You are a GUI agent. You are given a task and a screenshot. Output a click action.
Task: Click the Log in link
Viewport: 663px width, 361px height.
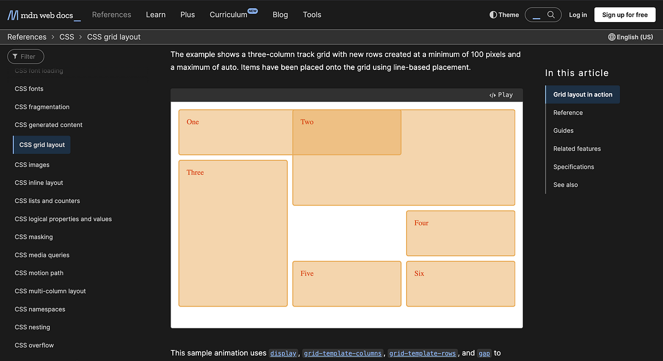(578, 15)
